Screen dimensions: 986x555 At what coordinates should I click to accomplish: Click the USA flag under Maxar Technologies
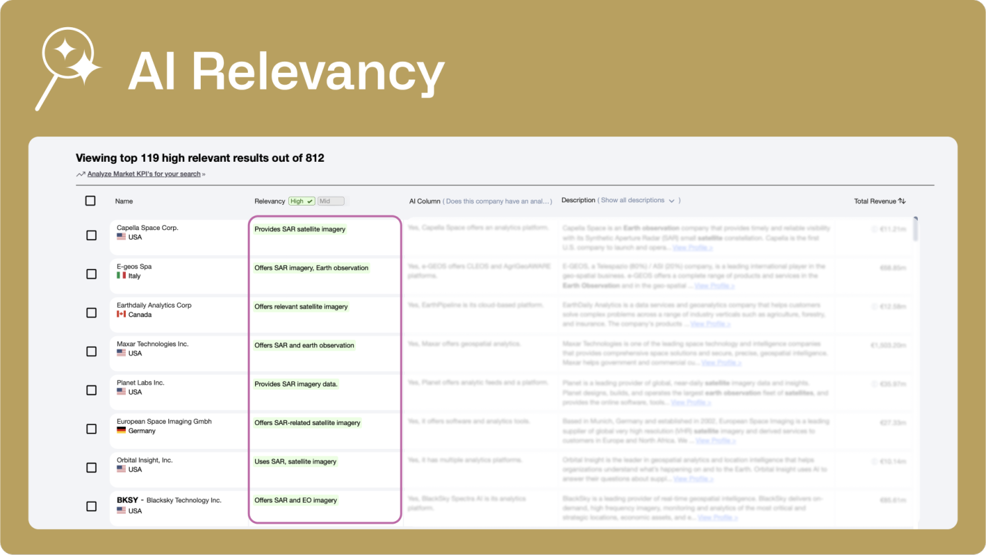(x=121, y=353)
